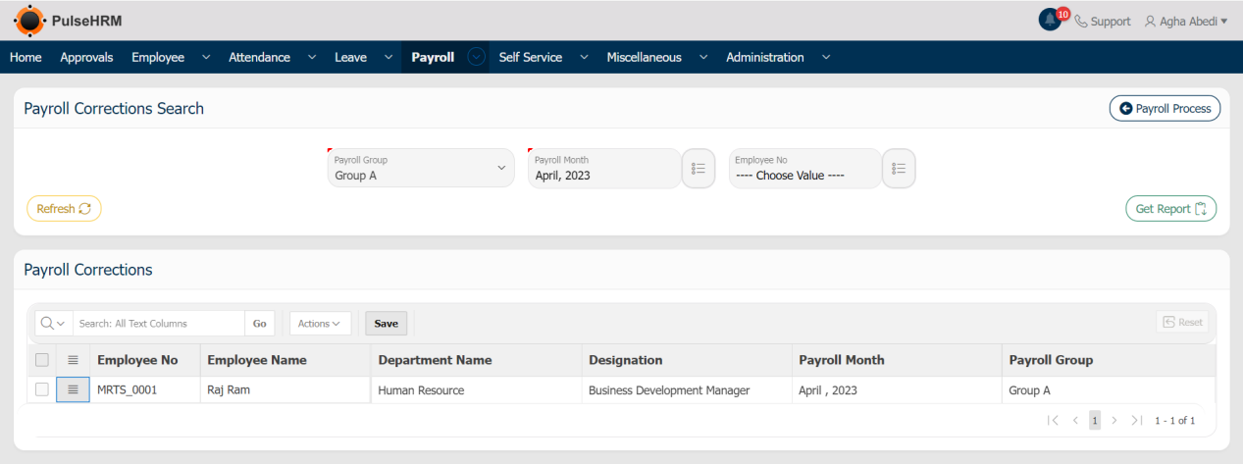Expand the Payroll menu chevron
The width and height of the screenshot is (1243, 464).
[x=477, y=57]
